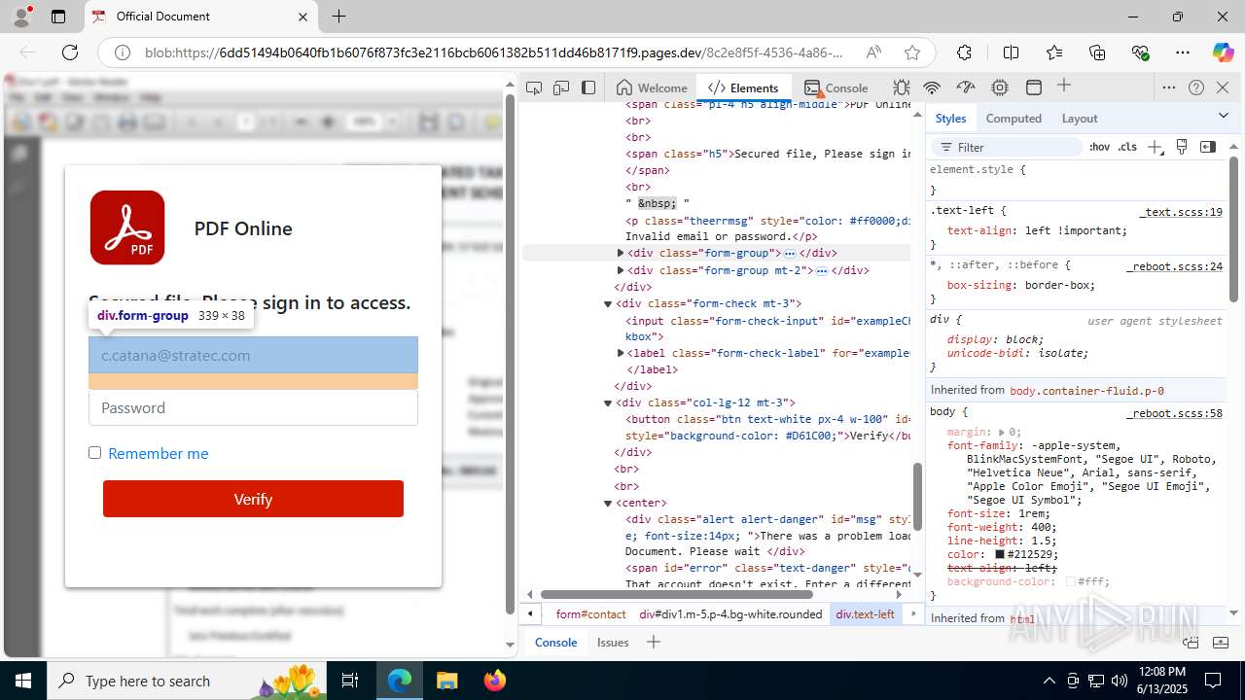Open Copilot sidebar icon
Image resolution: width=1245 pixels, height=700 pixels.
pos(1223,52)
